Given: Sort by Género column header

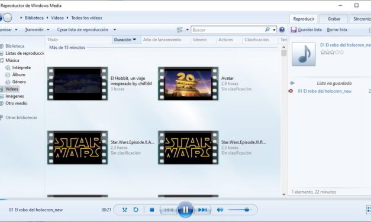Looking at the screenshot, I should 199,40.
